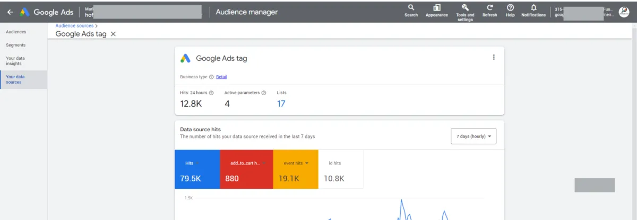Go to Audiences in the sidebar
The image size is (637, 220).
click(x=16, y=32)
